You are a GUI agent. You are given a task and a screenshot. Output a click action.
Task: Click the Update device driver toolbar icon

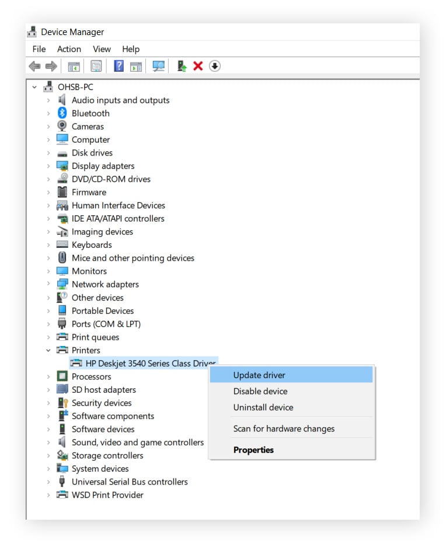(x=182, y=66)
